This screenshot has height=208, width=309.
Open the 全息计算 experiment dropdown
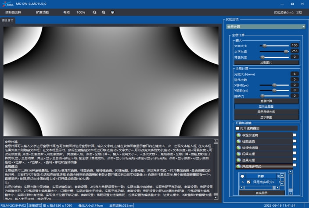266,26
